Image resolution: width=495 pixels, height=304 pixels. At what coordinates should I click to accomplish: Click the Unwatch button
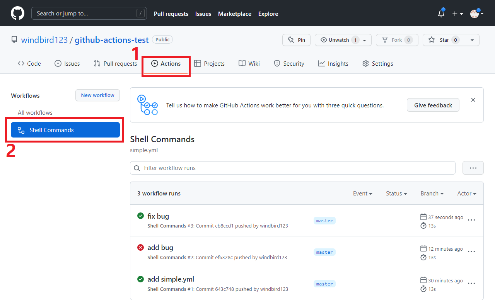click(343, 40)
